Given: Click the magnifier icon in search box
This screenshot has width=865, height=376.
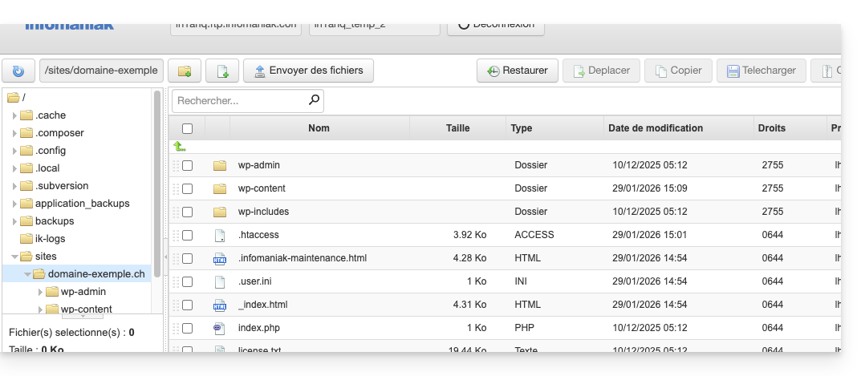Looking at the screenshot, I should pos(314,101).
